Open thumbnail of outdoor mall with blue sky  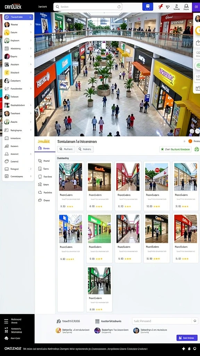tap(157, 177)
